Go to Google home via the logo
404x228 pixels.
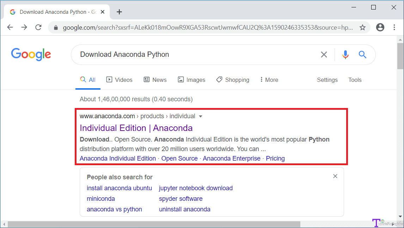click(x=31, y=54)
